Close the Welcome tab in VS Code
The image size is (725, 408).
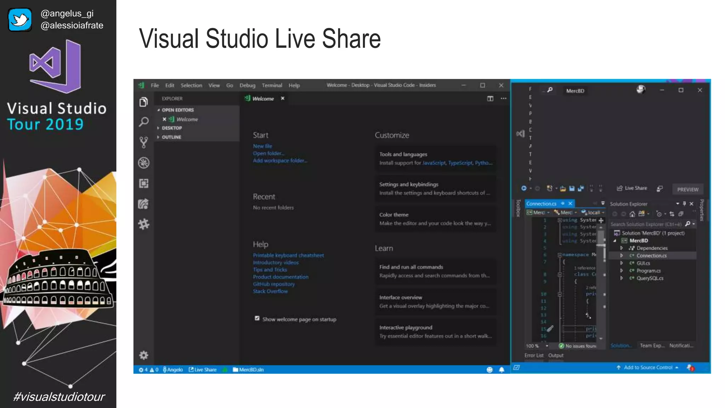click(282, 98)
